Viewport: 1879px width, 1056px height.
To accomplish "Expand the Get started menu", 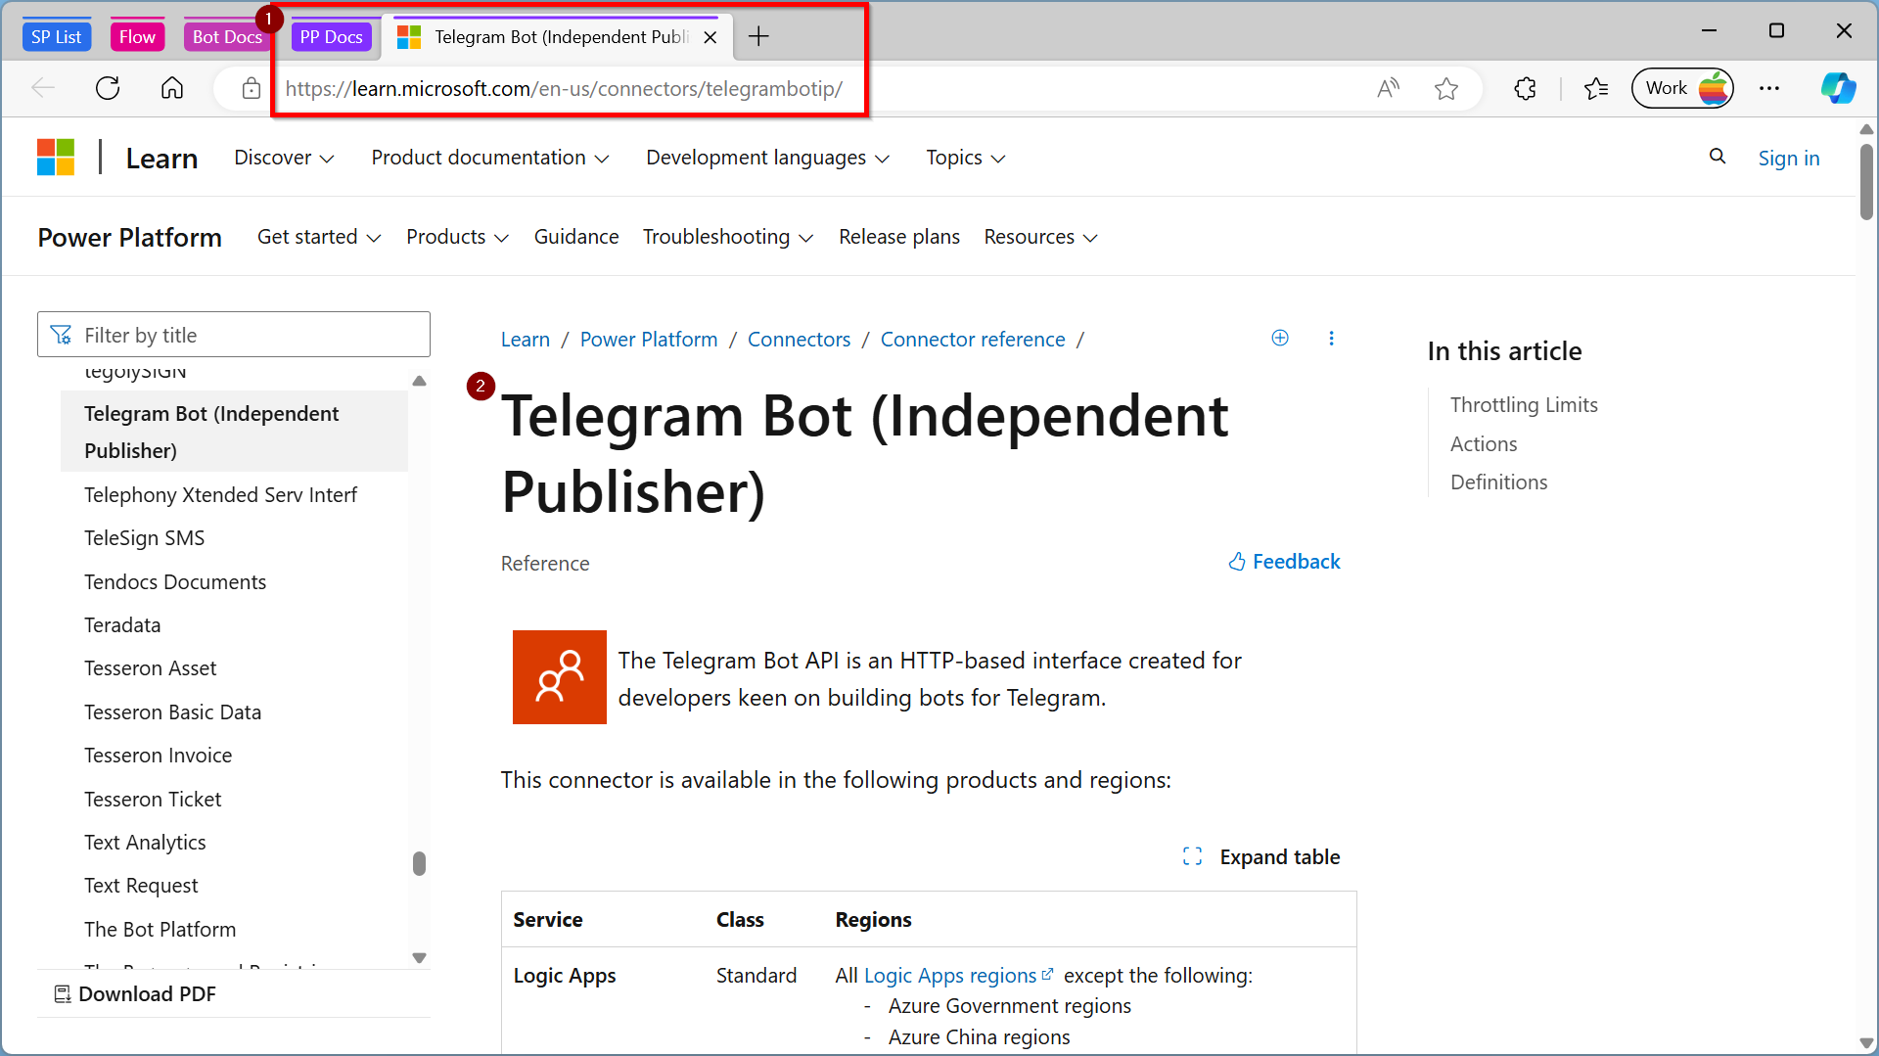I will pos(319,237).
